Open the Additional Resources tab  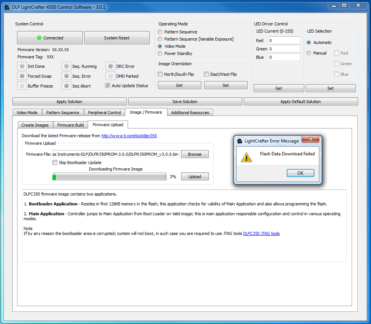pos(190,113)
